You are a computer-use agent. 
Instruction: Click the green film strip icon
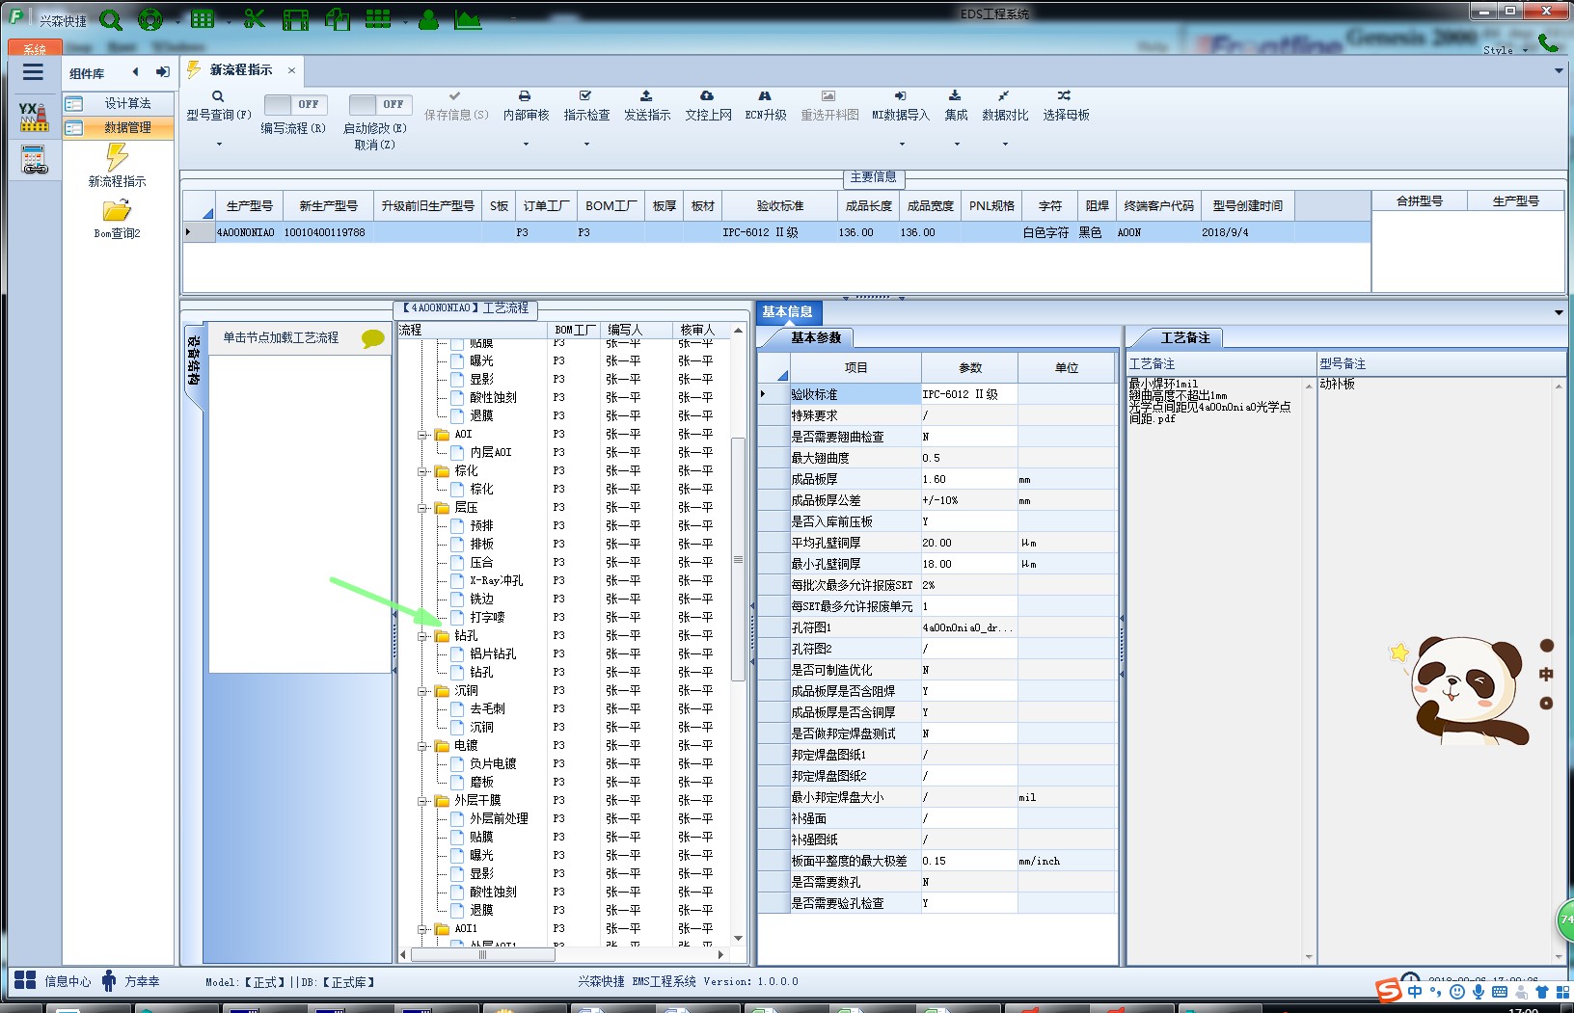click(296, 19)
